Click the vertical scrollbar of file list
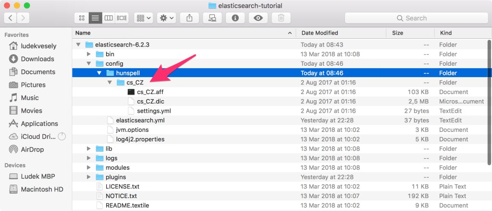The image size is (492, 211). pos(489,102)
